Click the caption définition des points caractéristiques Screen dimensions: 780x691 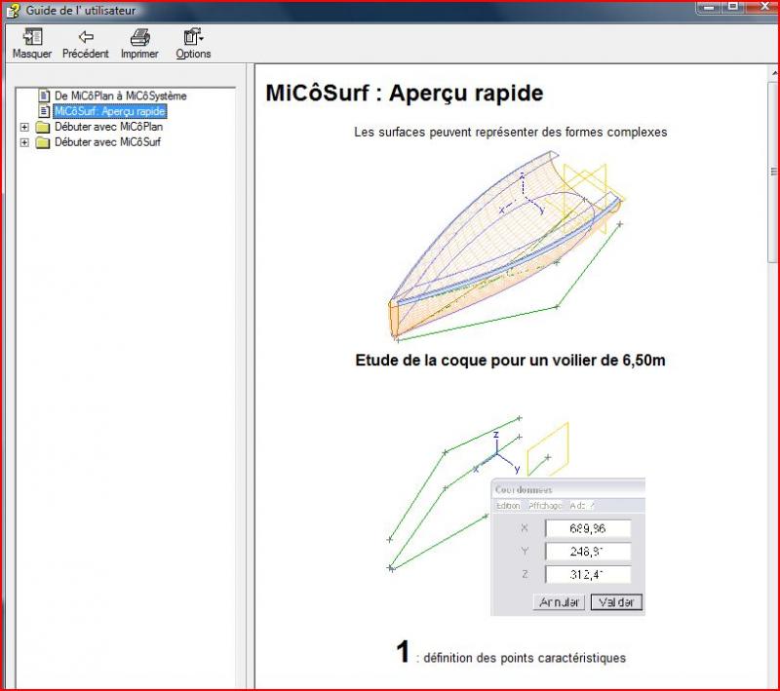point(525,658)
